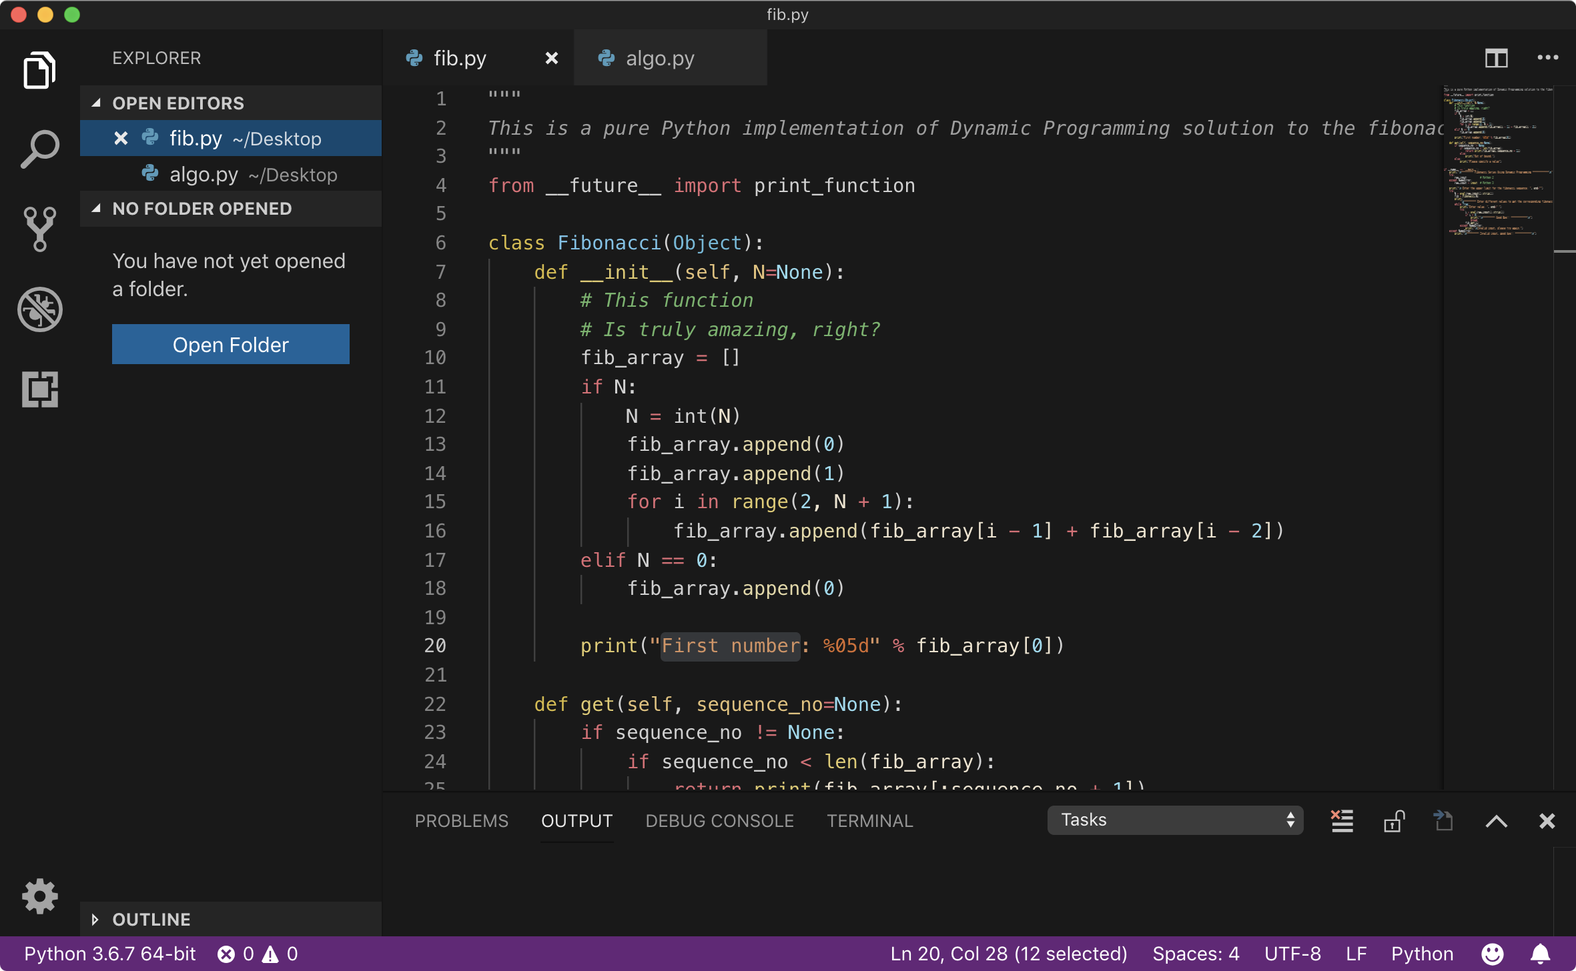Screen dimensions: 1576x971
Task: Close the fib.py editor tab
Action: [551, 58]
